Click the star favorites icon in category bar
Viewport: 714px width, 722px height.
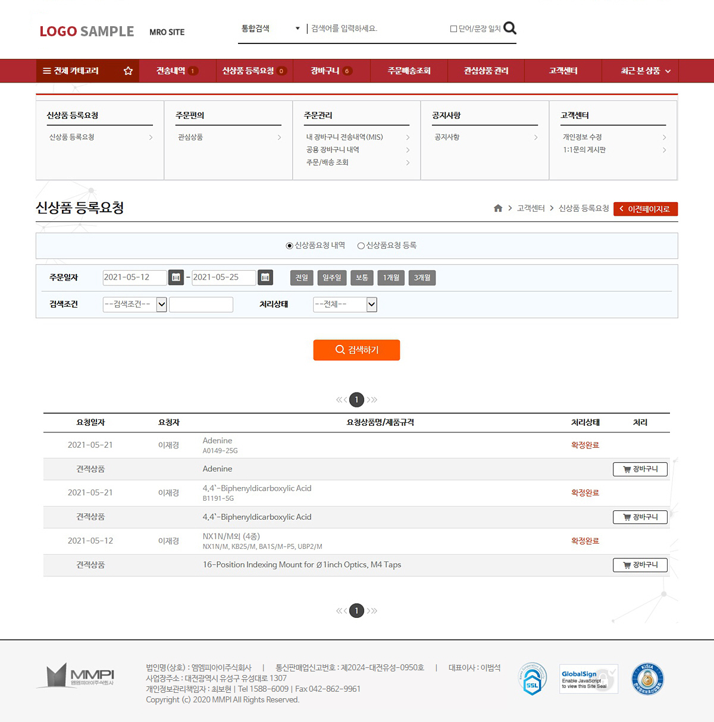[128, 71]
